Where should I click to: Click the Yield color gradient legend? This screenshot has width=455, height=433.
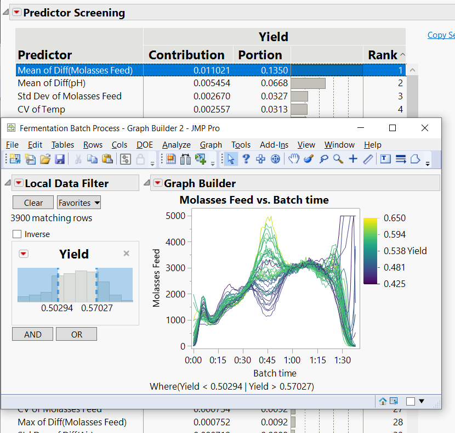369,251
